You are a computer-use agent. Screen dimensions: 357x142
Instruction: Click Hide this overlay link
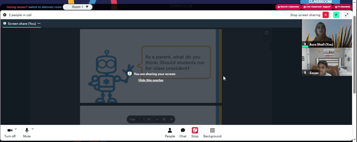[x=151, y=80]
